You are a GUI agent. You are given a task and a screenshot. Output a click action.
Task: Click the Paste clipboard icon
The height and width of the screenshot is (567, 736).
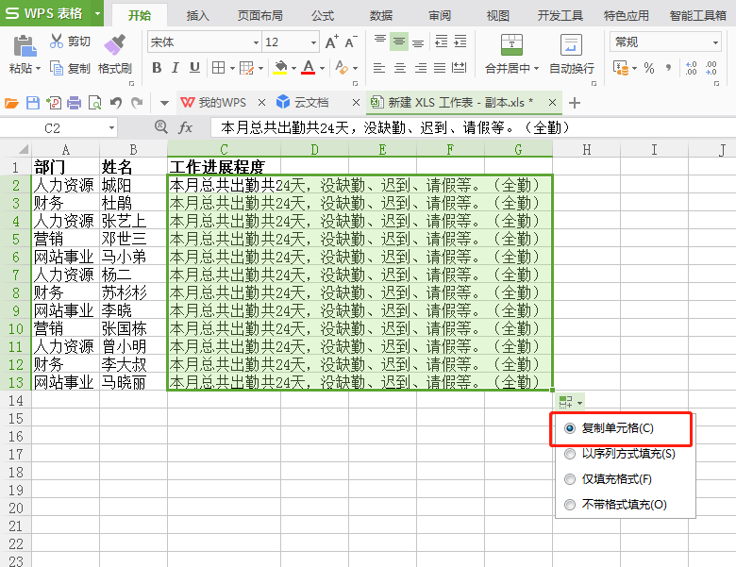click(x=25, y=46)
